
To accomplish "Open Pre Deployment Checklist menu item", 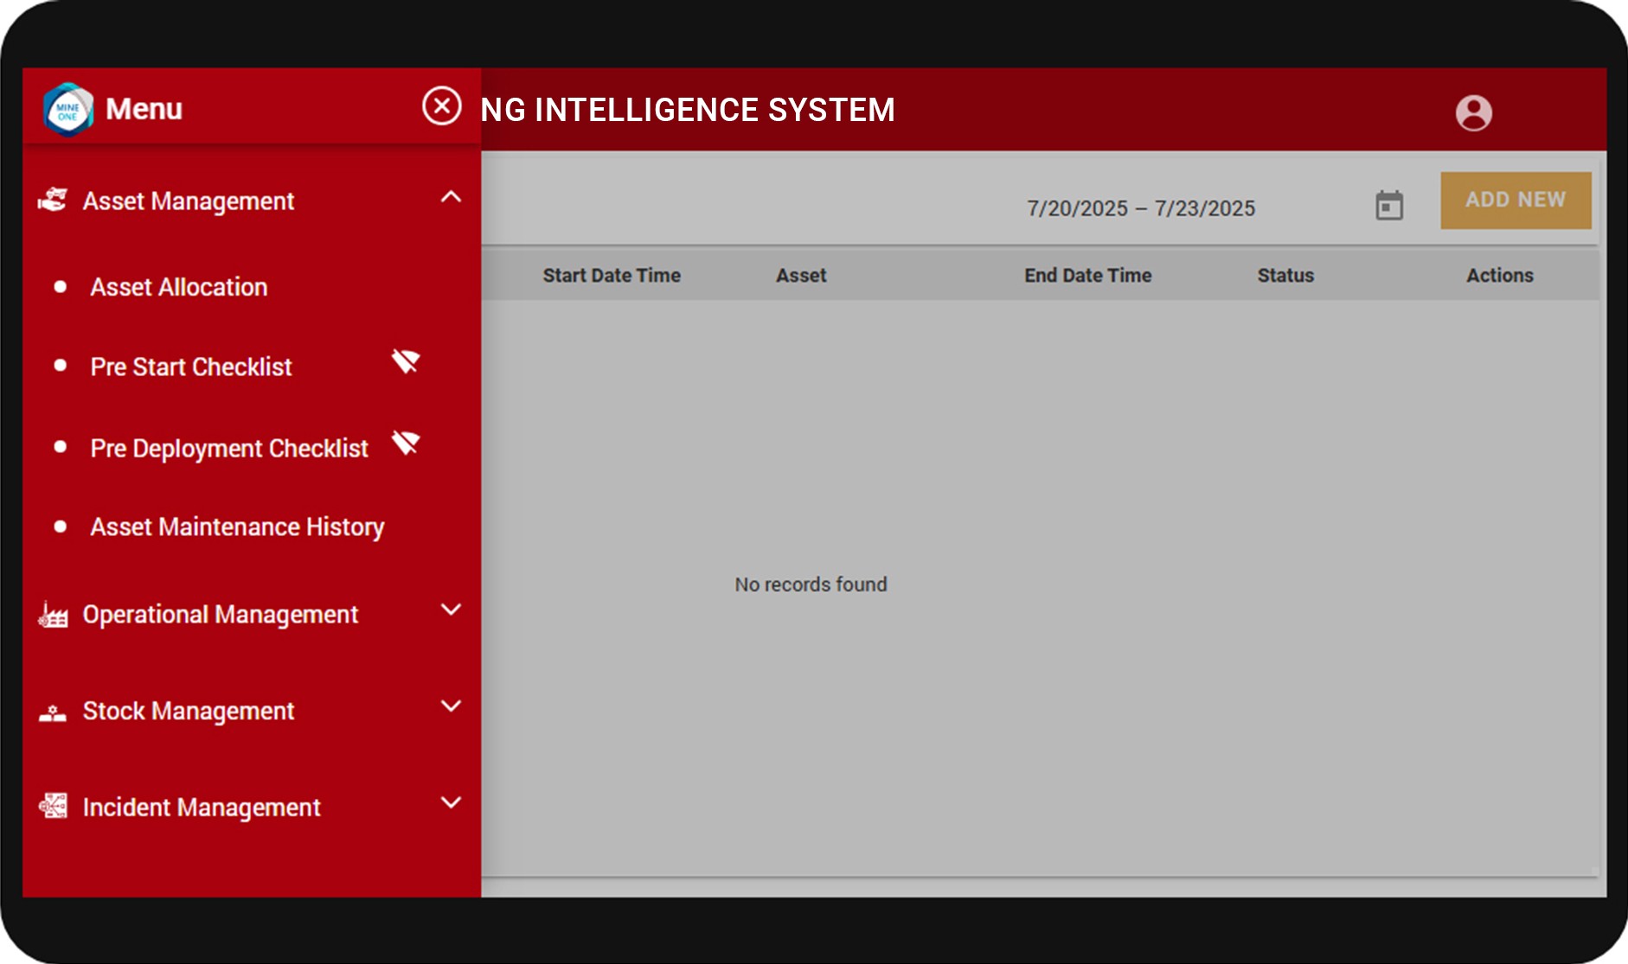I will click(229, 448).
